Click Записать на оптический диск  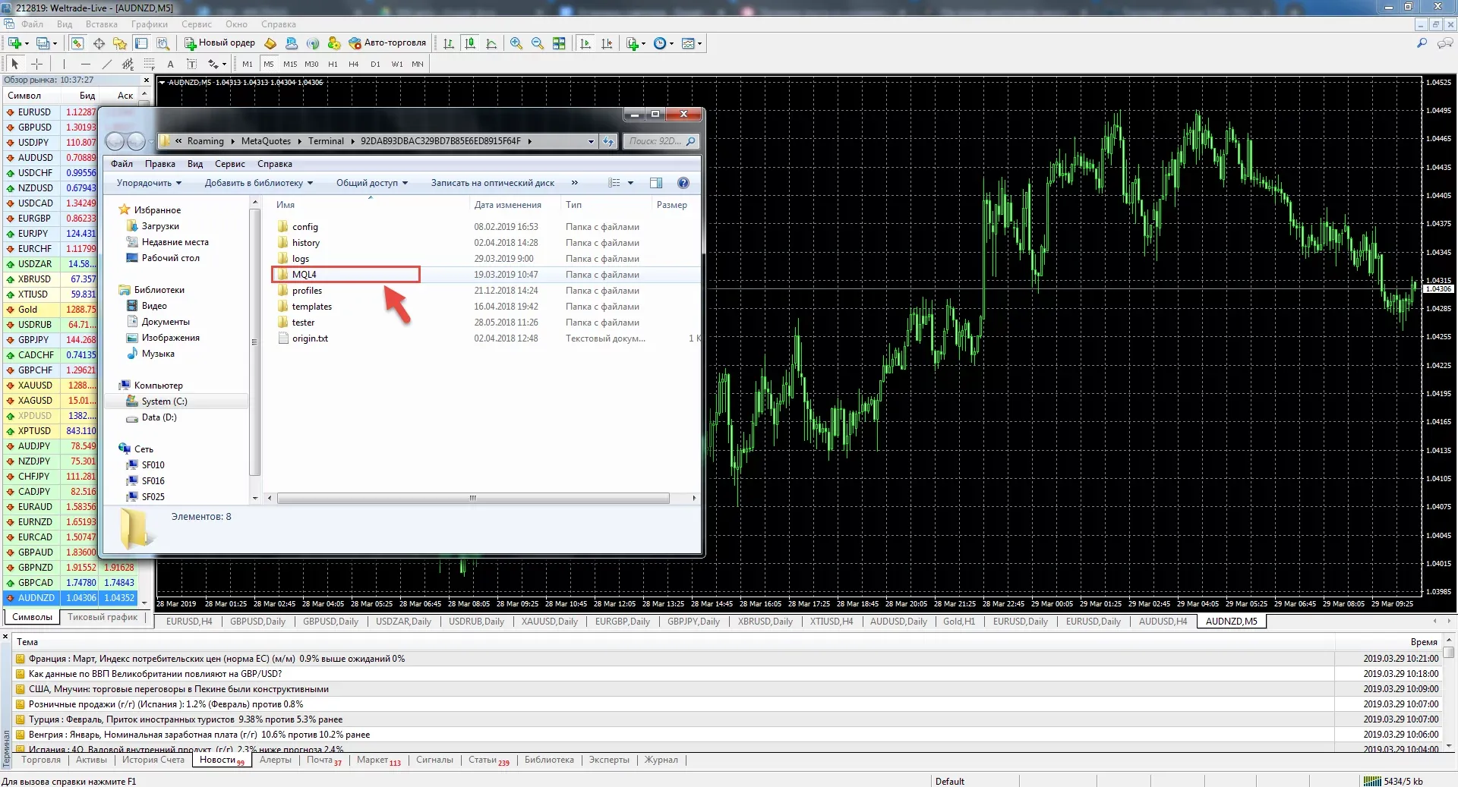coord(492,183)
